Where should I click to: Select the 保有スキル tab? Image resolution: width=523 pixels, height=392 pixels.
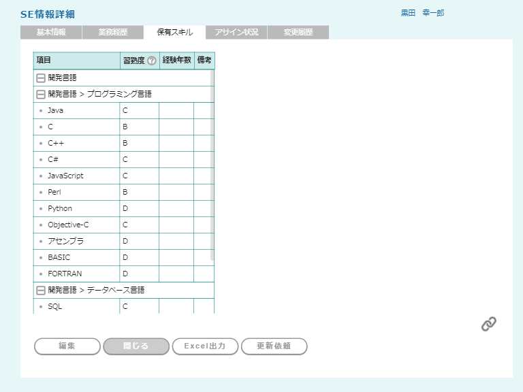tap(174, 32)
